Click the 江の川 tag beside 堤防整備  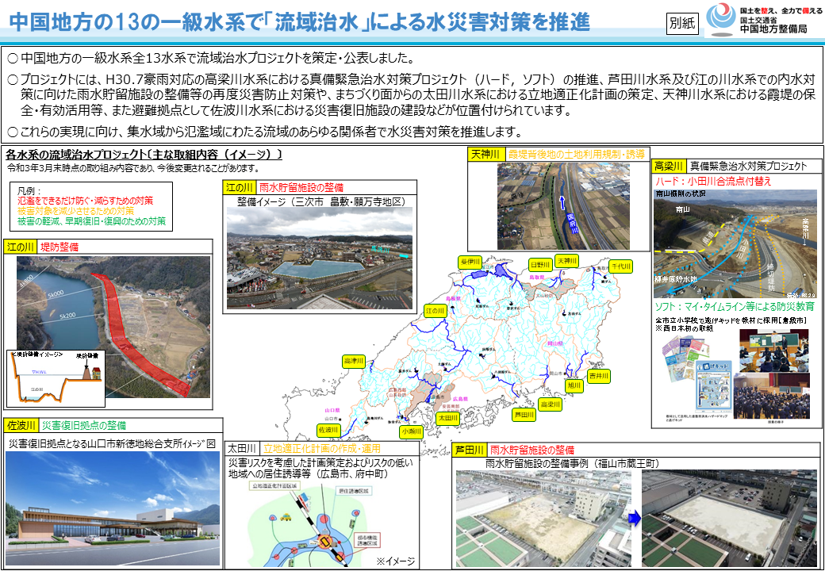[x=20, y=247]
